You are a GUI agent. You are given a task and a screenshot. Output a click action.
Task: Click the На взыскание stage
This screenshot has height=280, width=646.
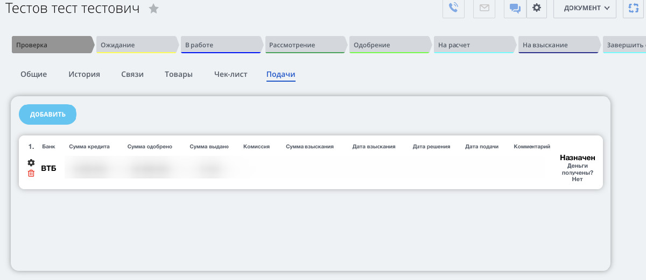click(558, 45)
